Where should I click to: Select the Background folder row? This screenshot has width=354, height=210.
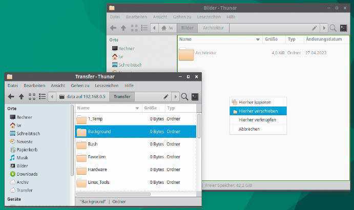pyautogui.click(x=135, y=132)
